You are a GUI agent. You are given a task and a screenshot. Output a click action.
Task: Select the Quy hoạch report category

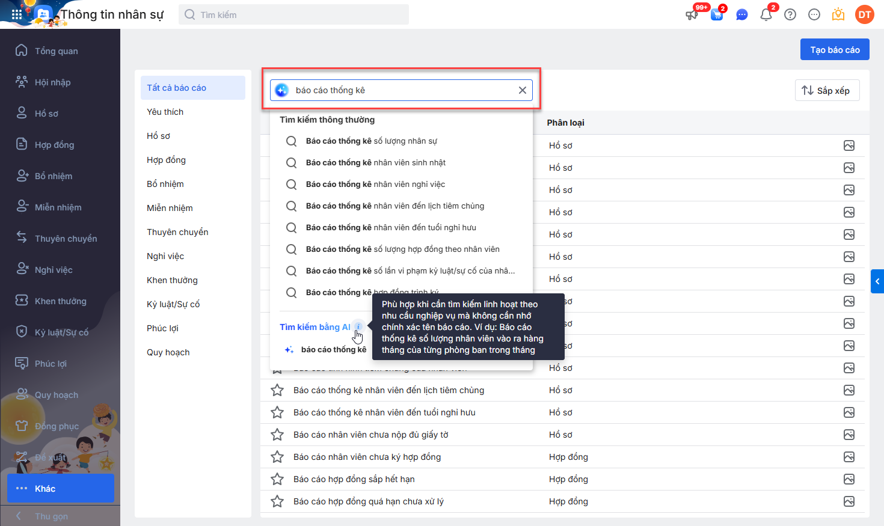193,352
